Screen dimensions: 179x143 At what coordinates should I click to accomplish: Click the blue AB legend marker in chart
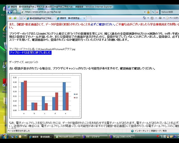tap(75, 94)
